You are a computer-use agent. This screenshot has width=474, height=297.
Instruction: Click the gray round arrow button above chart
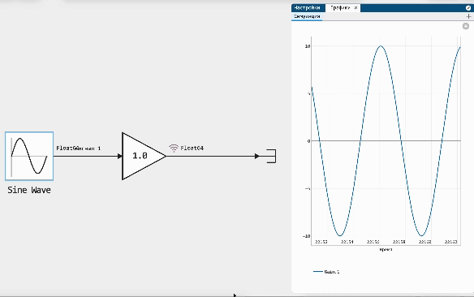(x=466, y=26)
